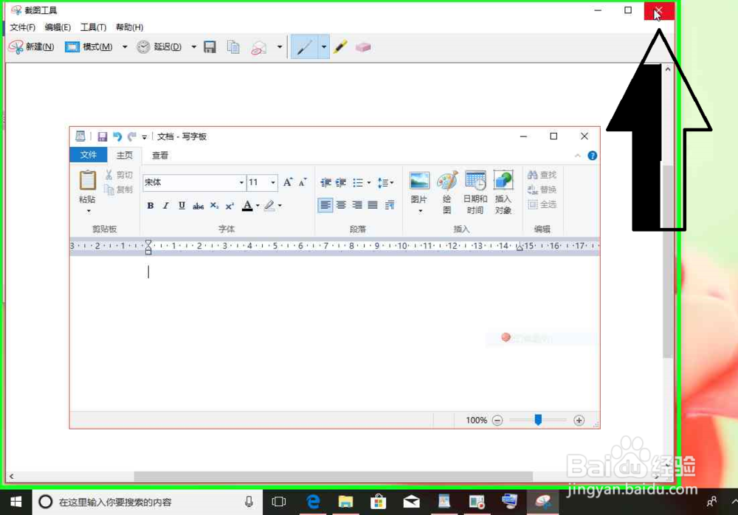The image size is (738, 515).
Task: Select the Highlighter tool in Snipping Tool
Action: [x=340, y=46]
